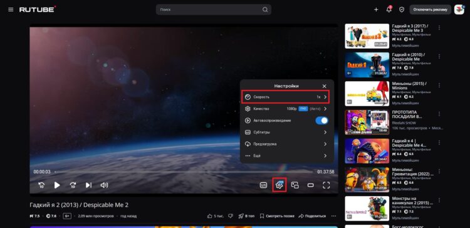This screenshot has height=228, width=470.
Task: Go to RUTUBE home logo
Action: point(38,9)
